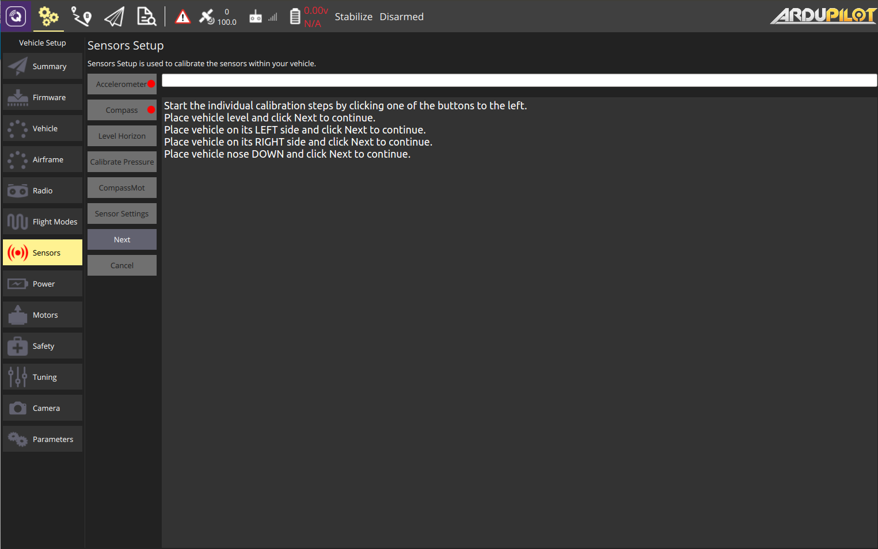The height and width of the screenshot is (549, 878).
Task: Open the Analyze log viewer icon
Action: (x=146, y=16)
